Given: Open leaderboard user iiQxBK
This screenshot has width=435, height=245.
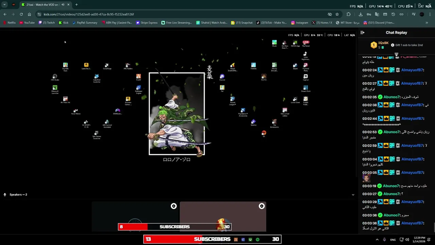Looking at the screenshot, I should (x=383, y=43).
